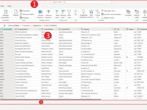Click the CustomerID key icon
Screen dimensions: 147x110
coord(2,29)
